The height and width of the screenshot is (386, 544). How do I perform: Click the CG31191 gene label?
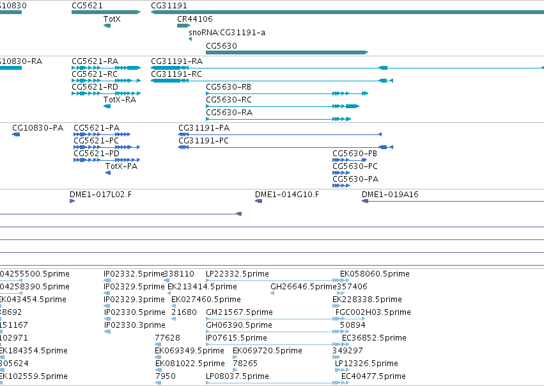[x=169, y=6]
